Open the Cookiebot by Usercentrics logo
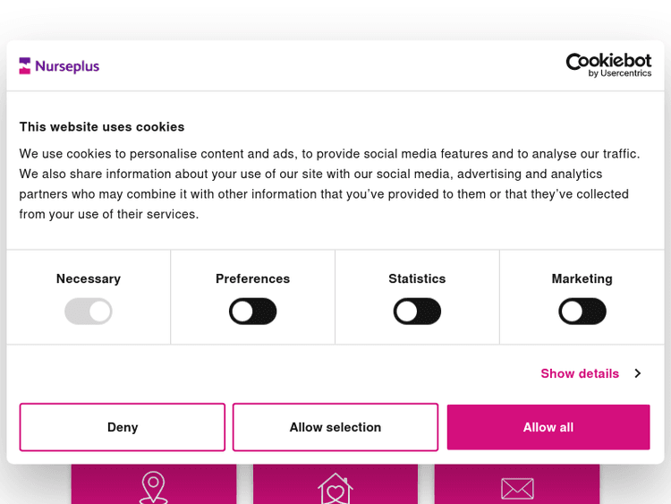Screen dimensions: 671x504 click(608, 64)
